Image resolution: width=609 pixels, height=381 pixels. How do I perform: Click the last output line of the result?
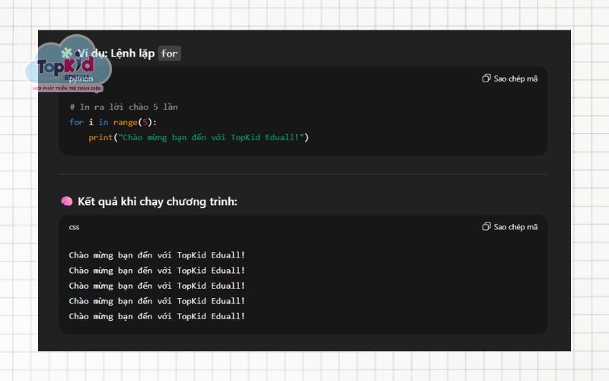coord(157,316)
